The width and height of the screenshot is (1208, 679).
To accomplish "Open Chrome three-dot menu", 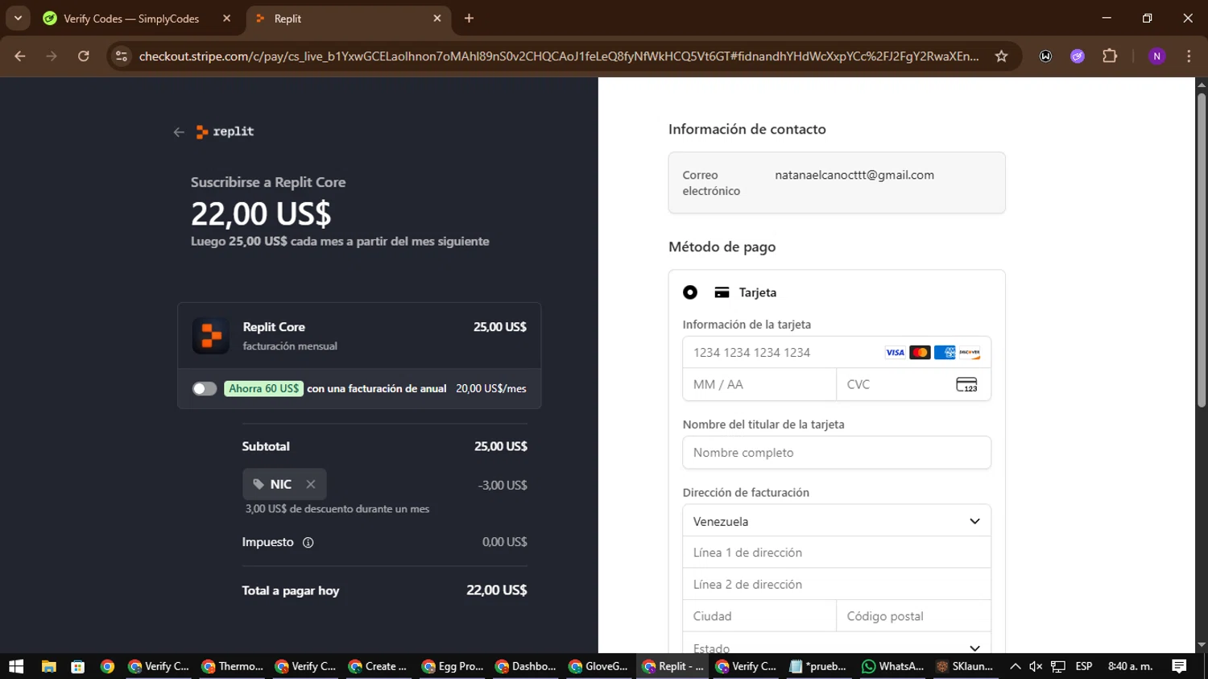I will pyautogui.click(x=1189, y=56).
